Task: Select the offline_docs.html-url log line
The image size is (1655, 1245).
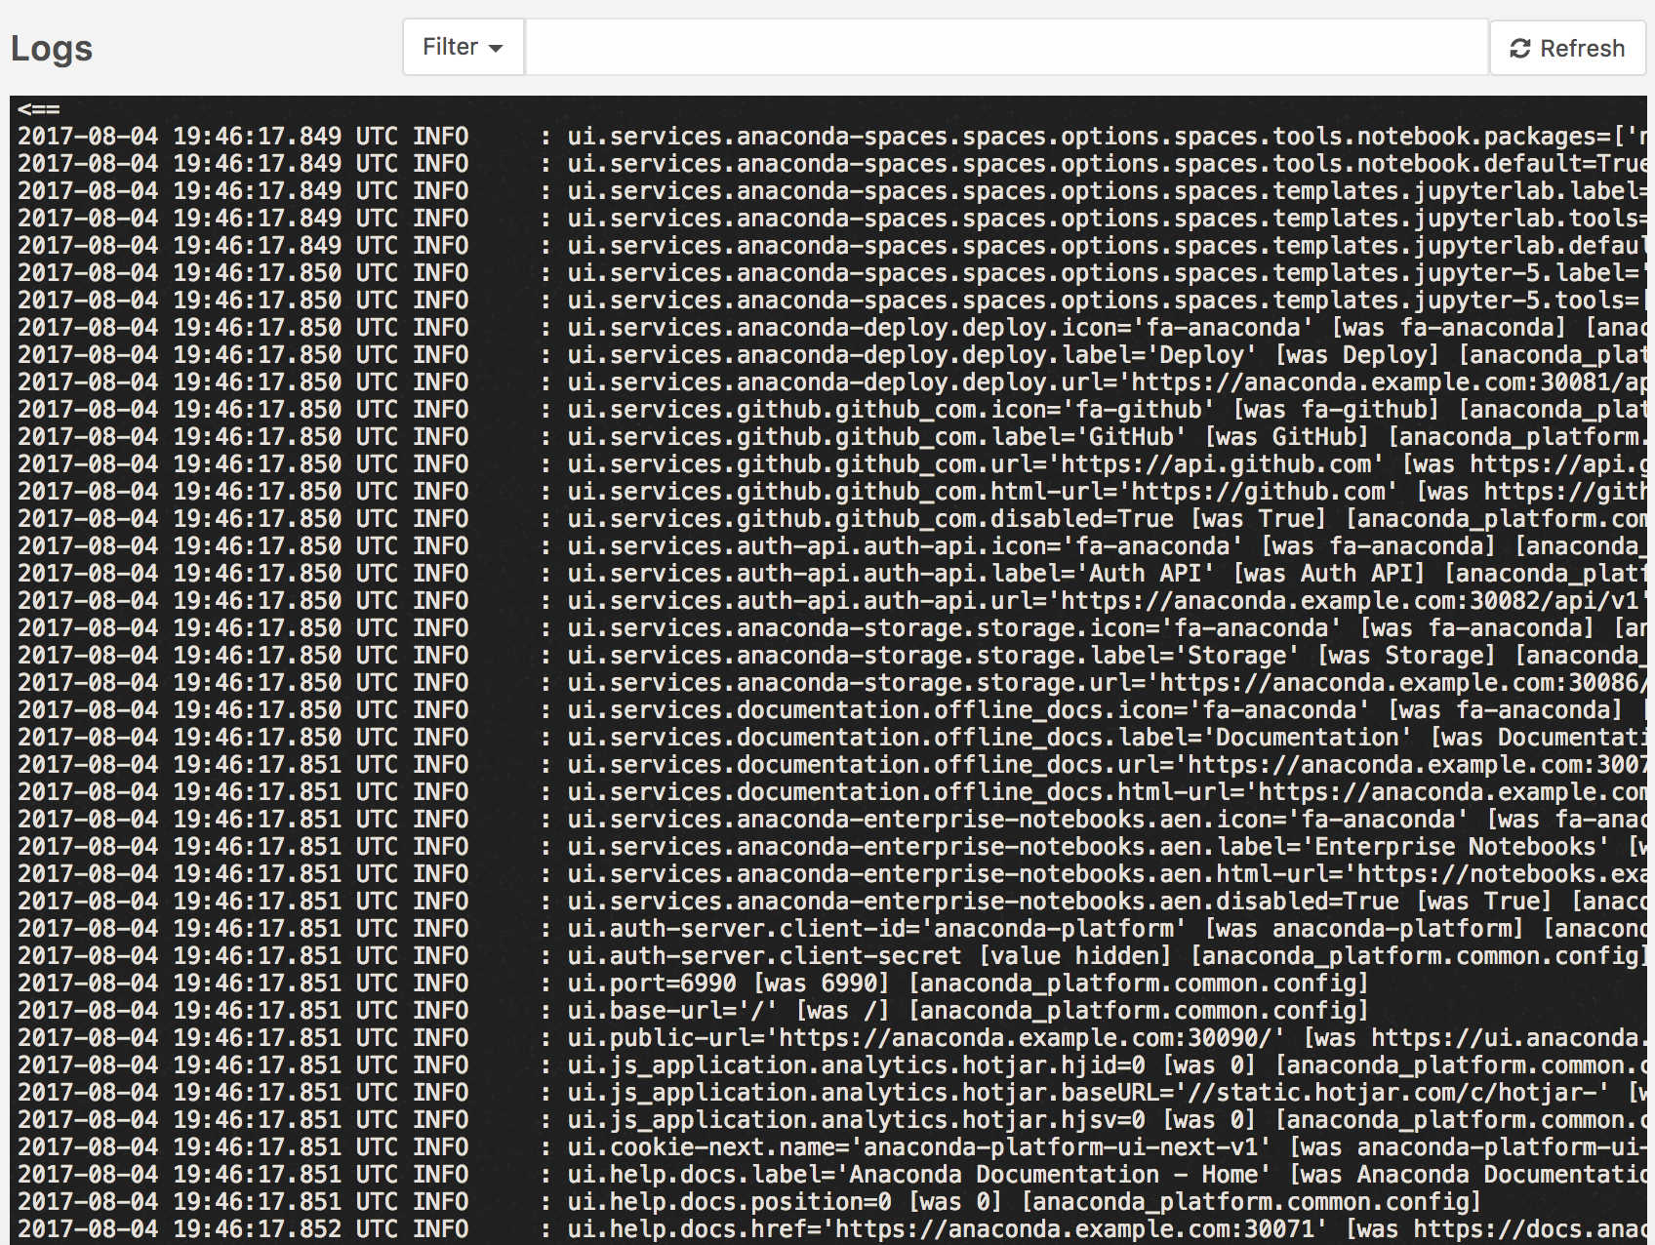Action: coord(832,792)
